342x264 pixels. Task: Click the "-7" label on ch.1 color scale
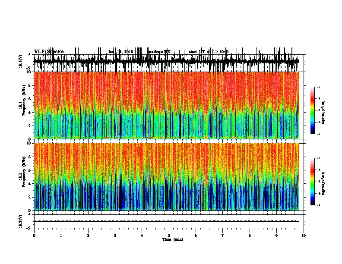(x=319, y=134)
